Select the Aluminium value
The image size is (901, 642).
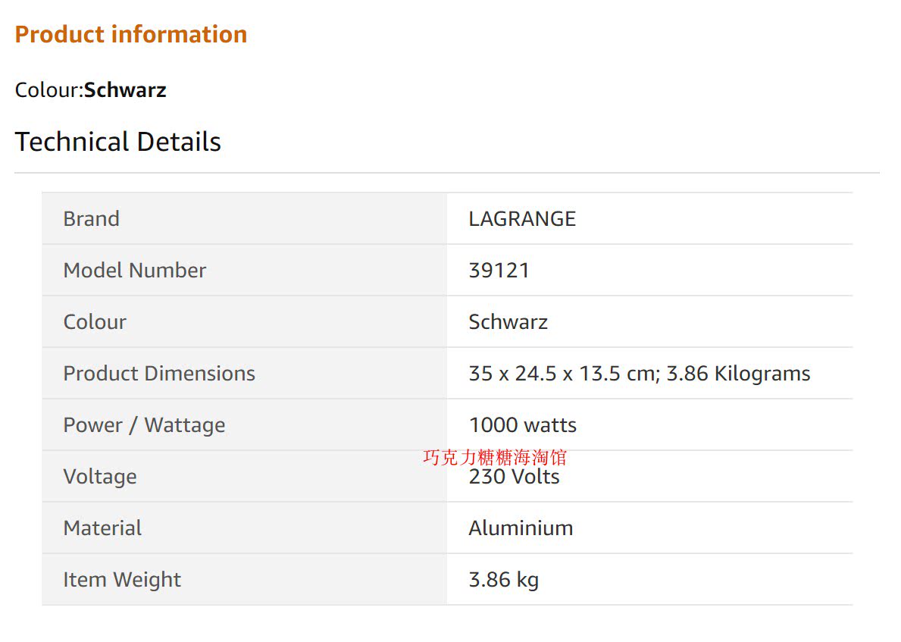(521, 528)
